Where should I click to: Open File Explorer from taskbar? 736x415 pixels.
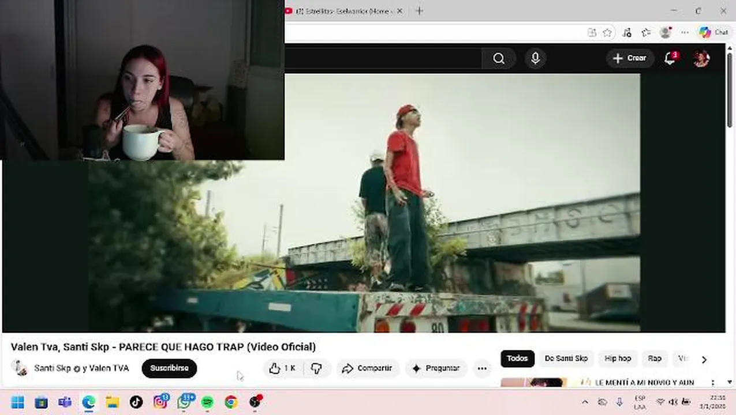point(112,402)
